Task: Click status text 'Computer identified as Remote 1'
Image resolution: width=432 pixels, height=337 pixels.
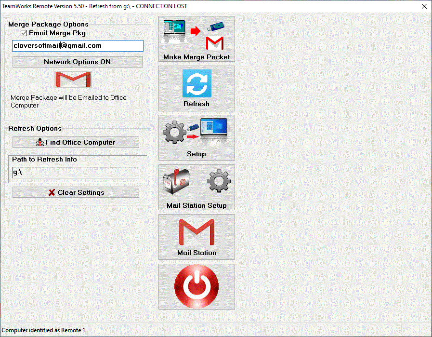Action: point(43,330)
